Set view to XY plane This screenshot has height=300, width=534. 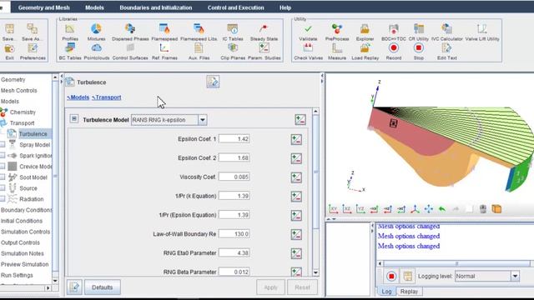pos(333,209)
